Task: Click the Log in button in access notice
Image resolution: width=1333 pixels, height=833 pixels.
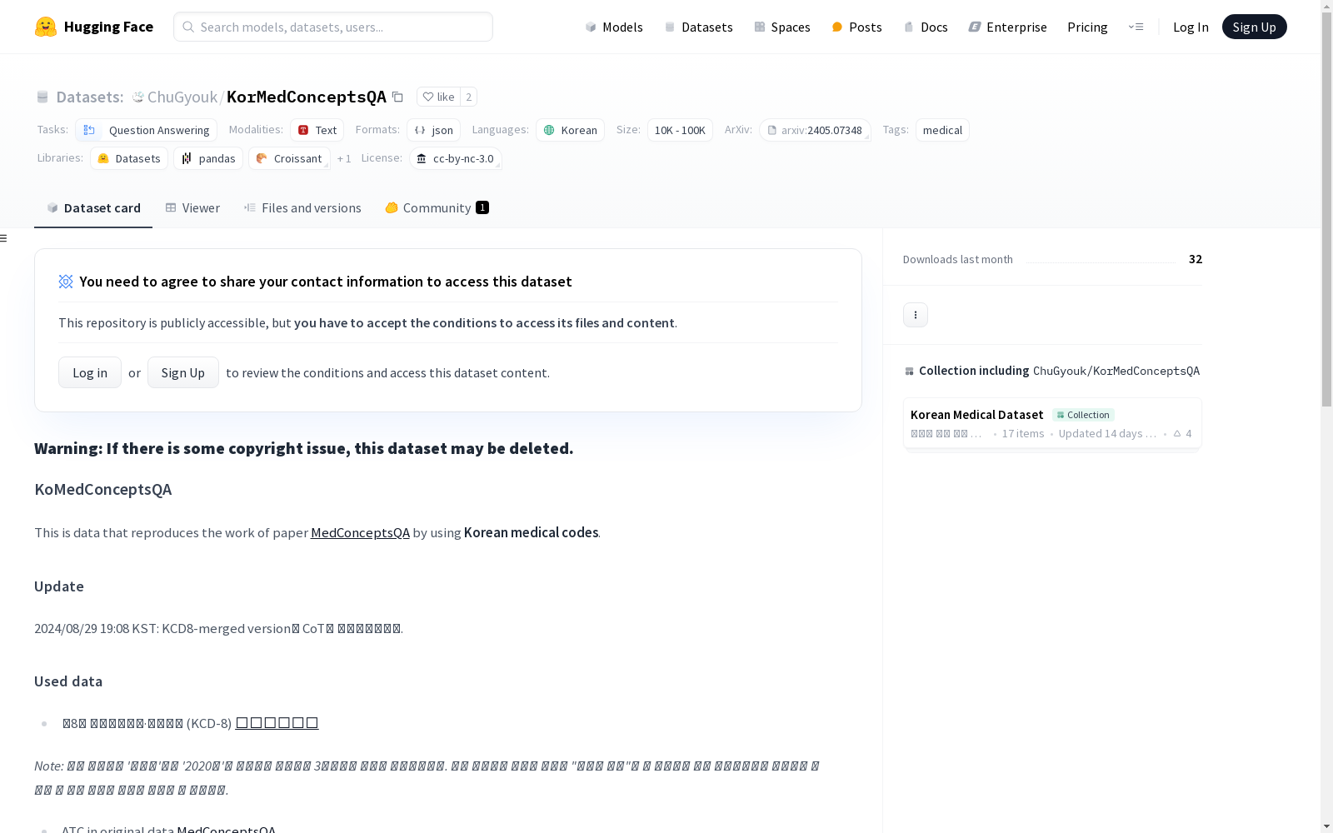Action: (x=90, y=372)
